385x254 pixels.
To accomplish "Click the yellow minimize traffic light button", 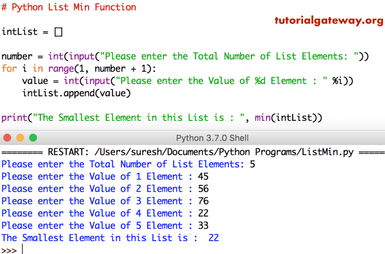I will tap(20, 137).
